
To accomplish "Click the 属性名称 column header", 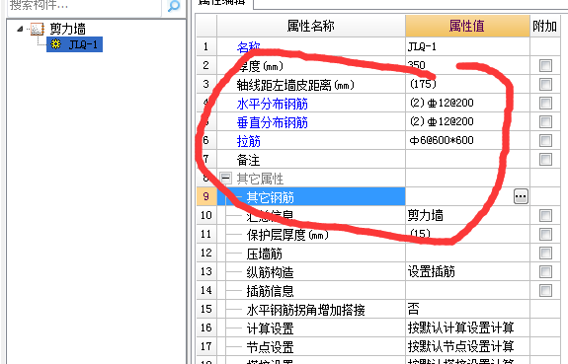I will [x=311, y=26].
